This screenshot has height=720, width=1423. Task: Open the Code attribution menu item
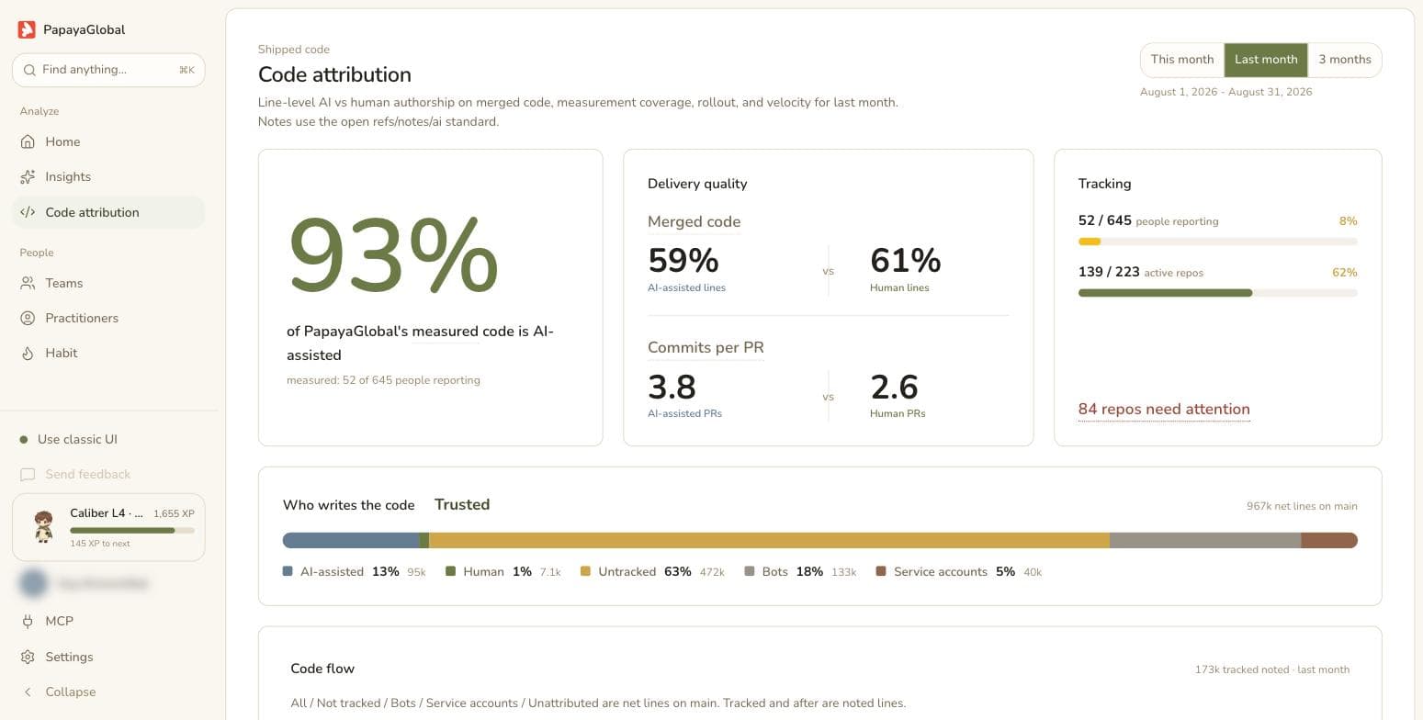[x=108, y=212]
